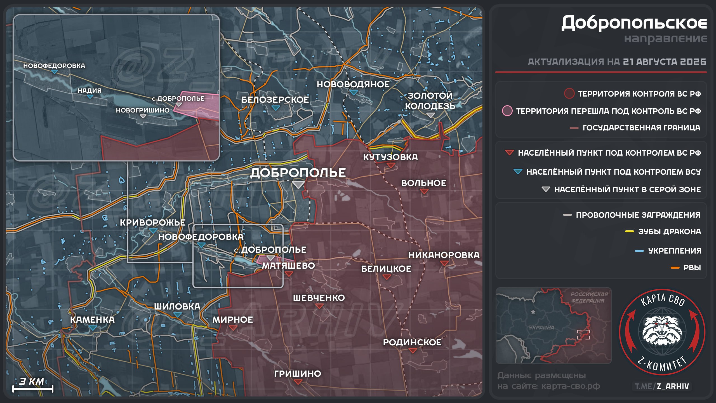The width and height of the screenshot is (716, 403).
Task: Open the T.ME/Z_ARHIV Telegram link
Action: click(x=662, y=386)
